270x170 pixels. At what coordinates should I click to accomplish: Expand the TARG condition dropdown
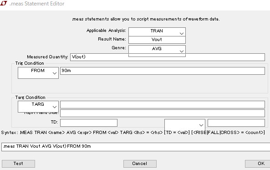(38, 106)
